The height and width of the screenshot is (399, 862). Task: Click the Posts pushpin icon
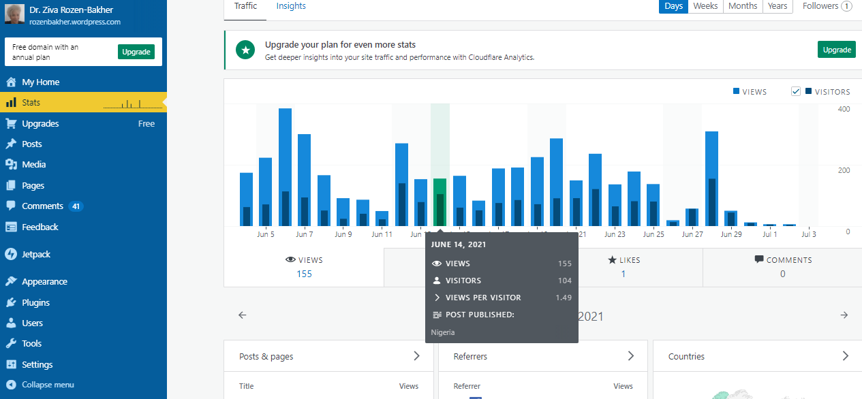click(x=11, y=144)
